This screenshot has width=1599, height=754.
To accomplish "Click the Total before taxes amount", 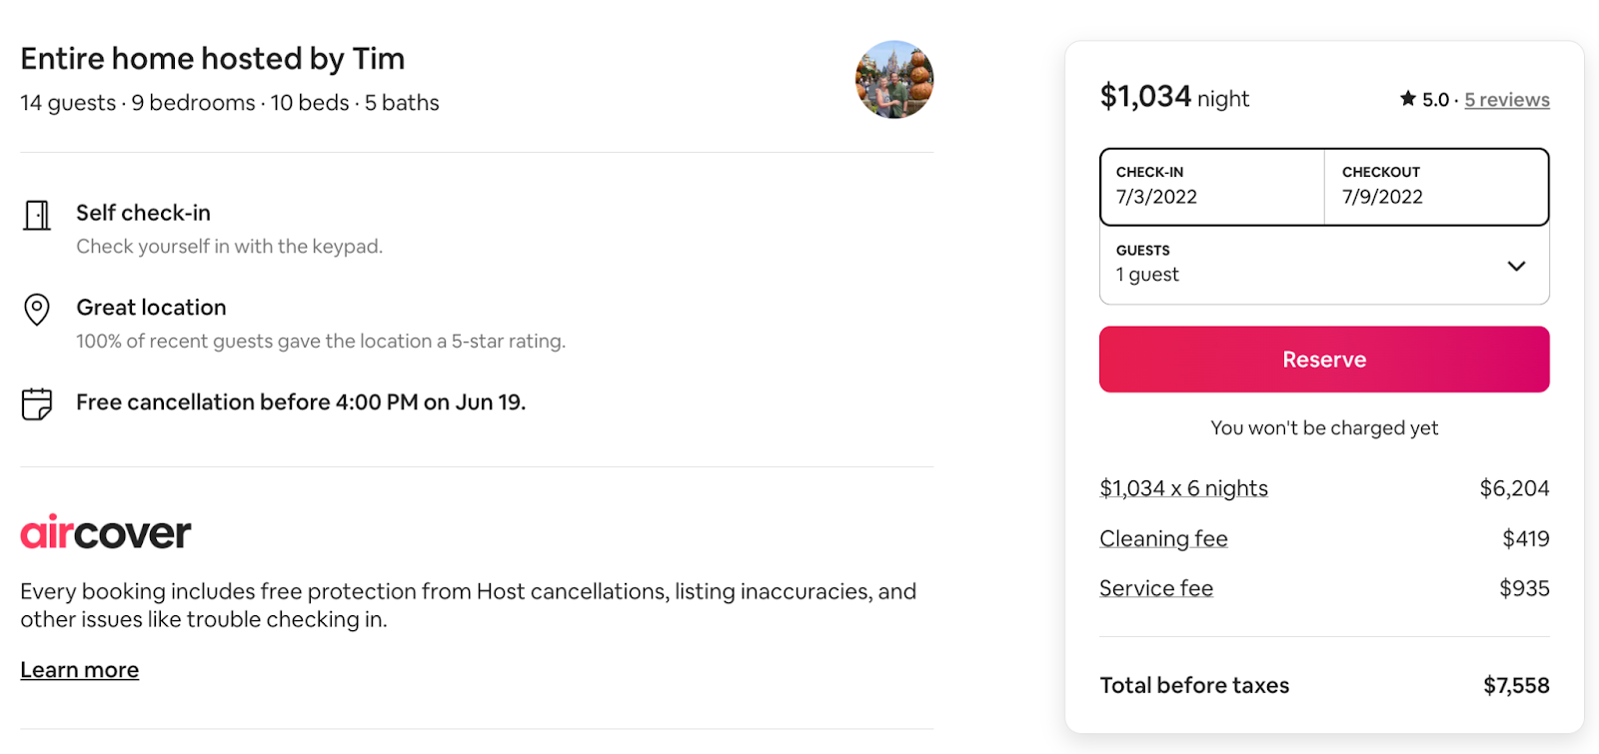I will click(1516, 686).
